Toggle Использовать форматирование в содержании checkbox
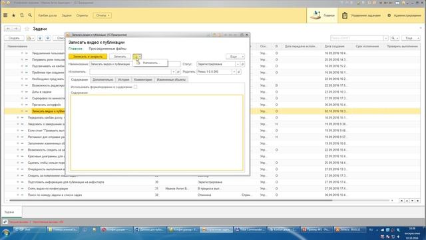426x240 pixels. pyautogui.click(x=135, y=87)
